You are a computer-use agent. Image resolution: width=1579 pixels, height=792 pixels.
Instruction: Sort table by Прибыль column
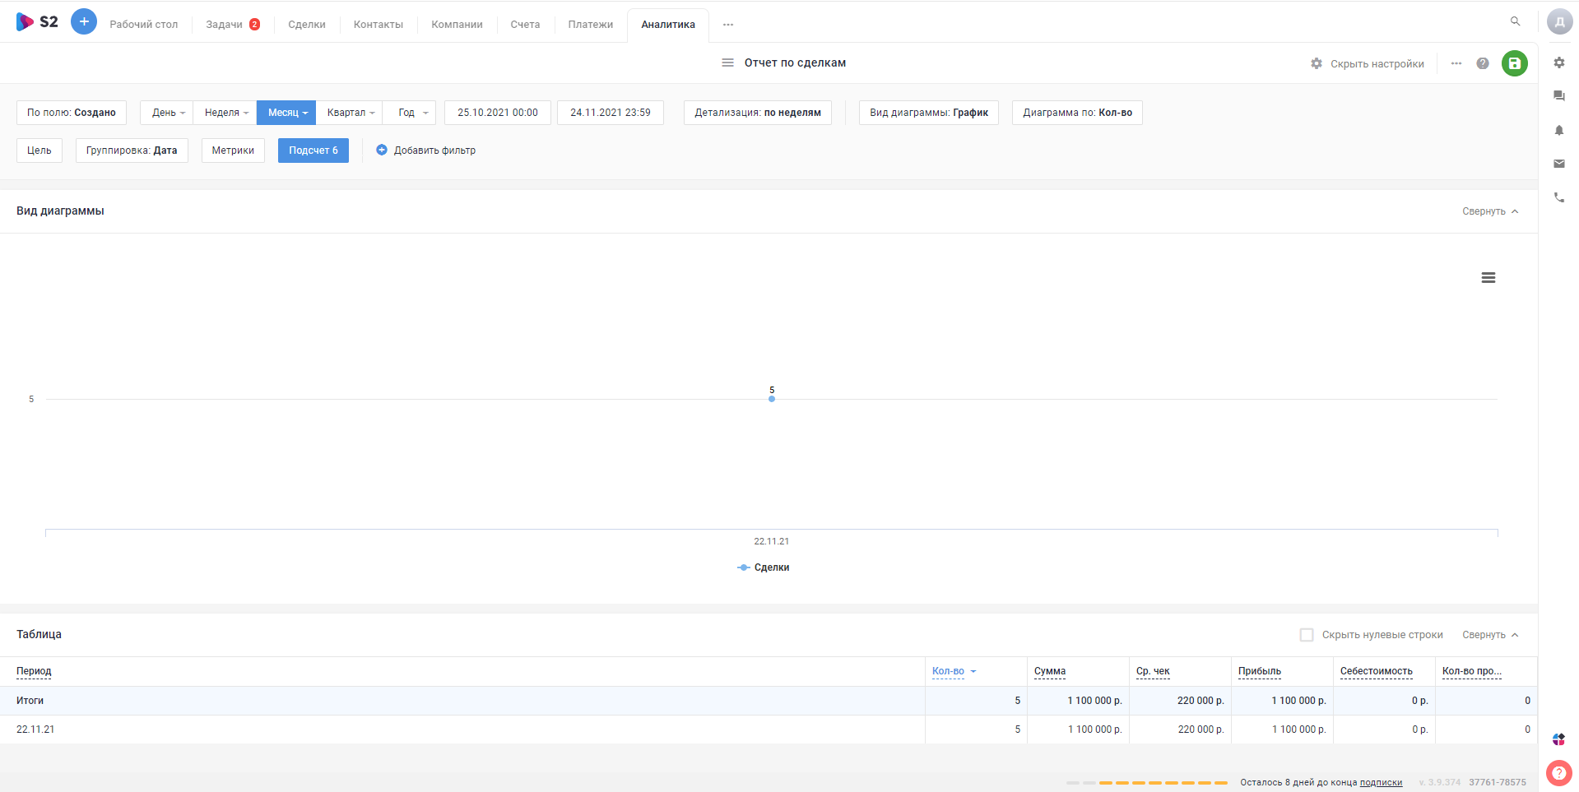(x=1260, y=671)
